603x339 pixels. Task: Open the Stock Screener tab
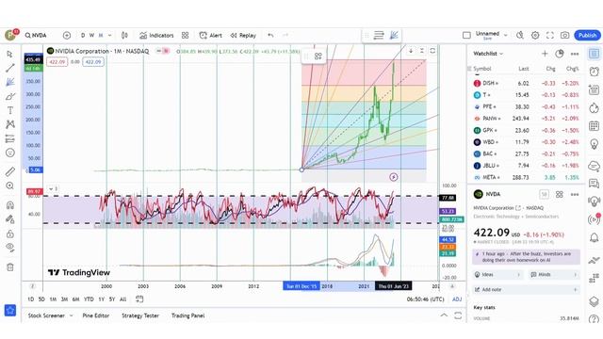point(46,315)
